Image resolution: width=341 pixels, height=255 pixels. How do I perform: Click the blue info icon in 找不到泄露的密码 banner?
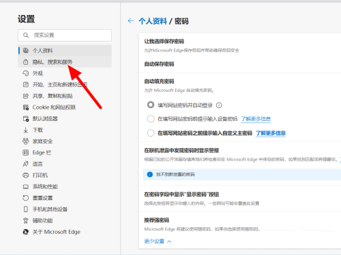tap(150, 174)
